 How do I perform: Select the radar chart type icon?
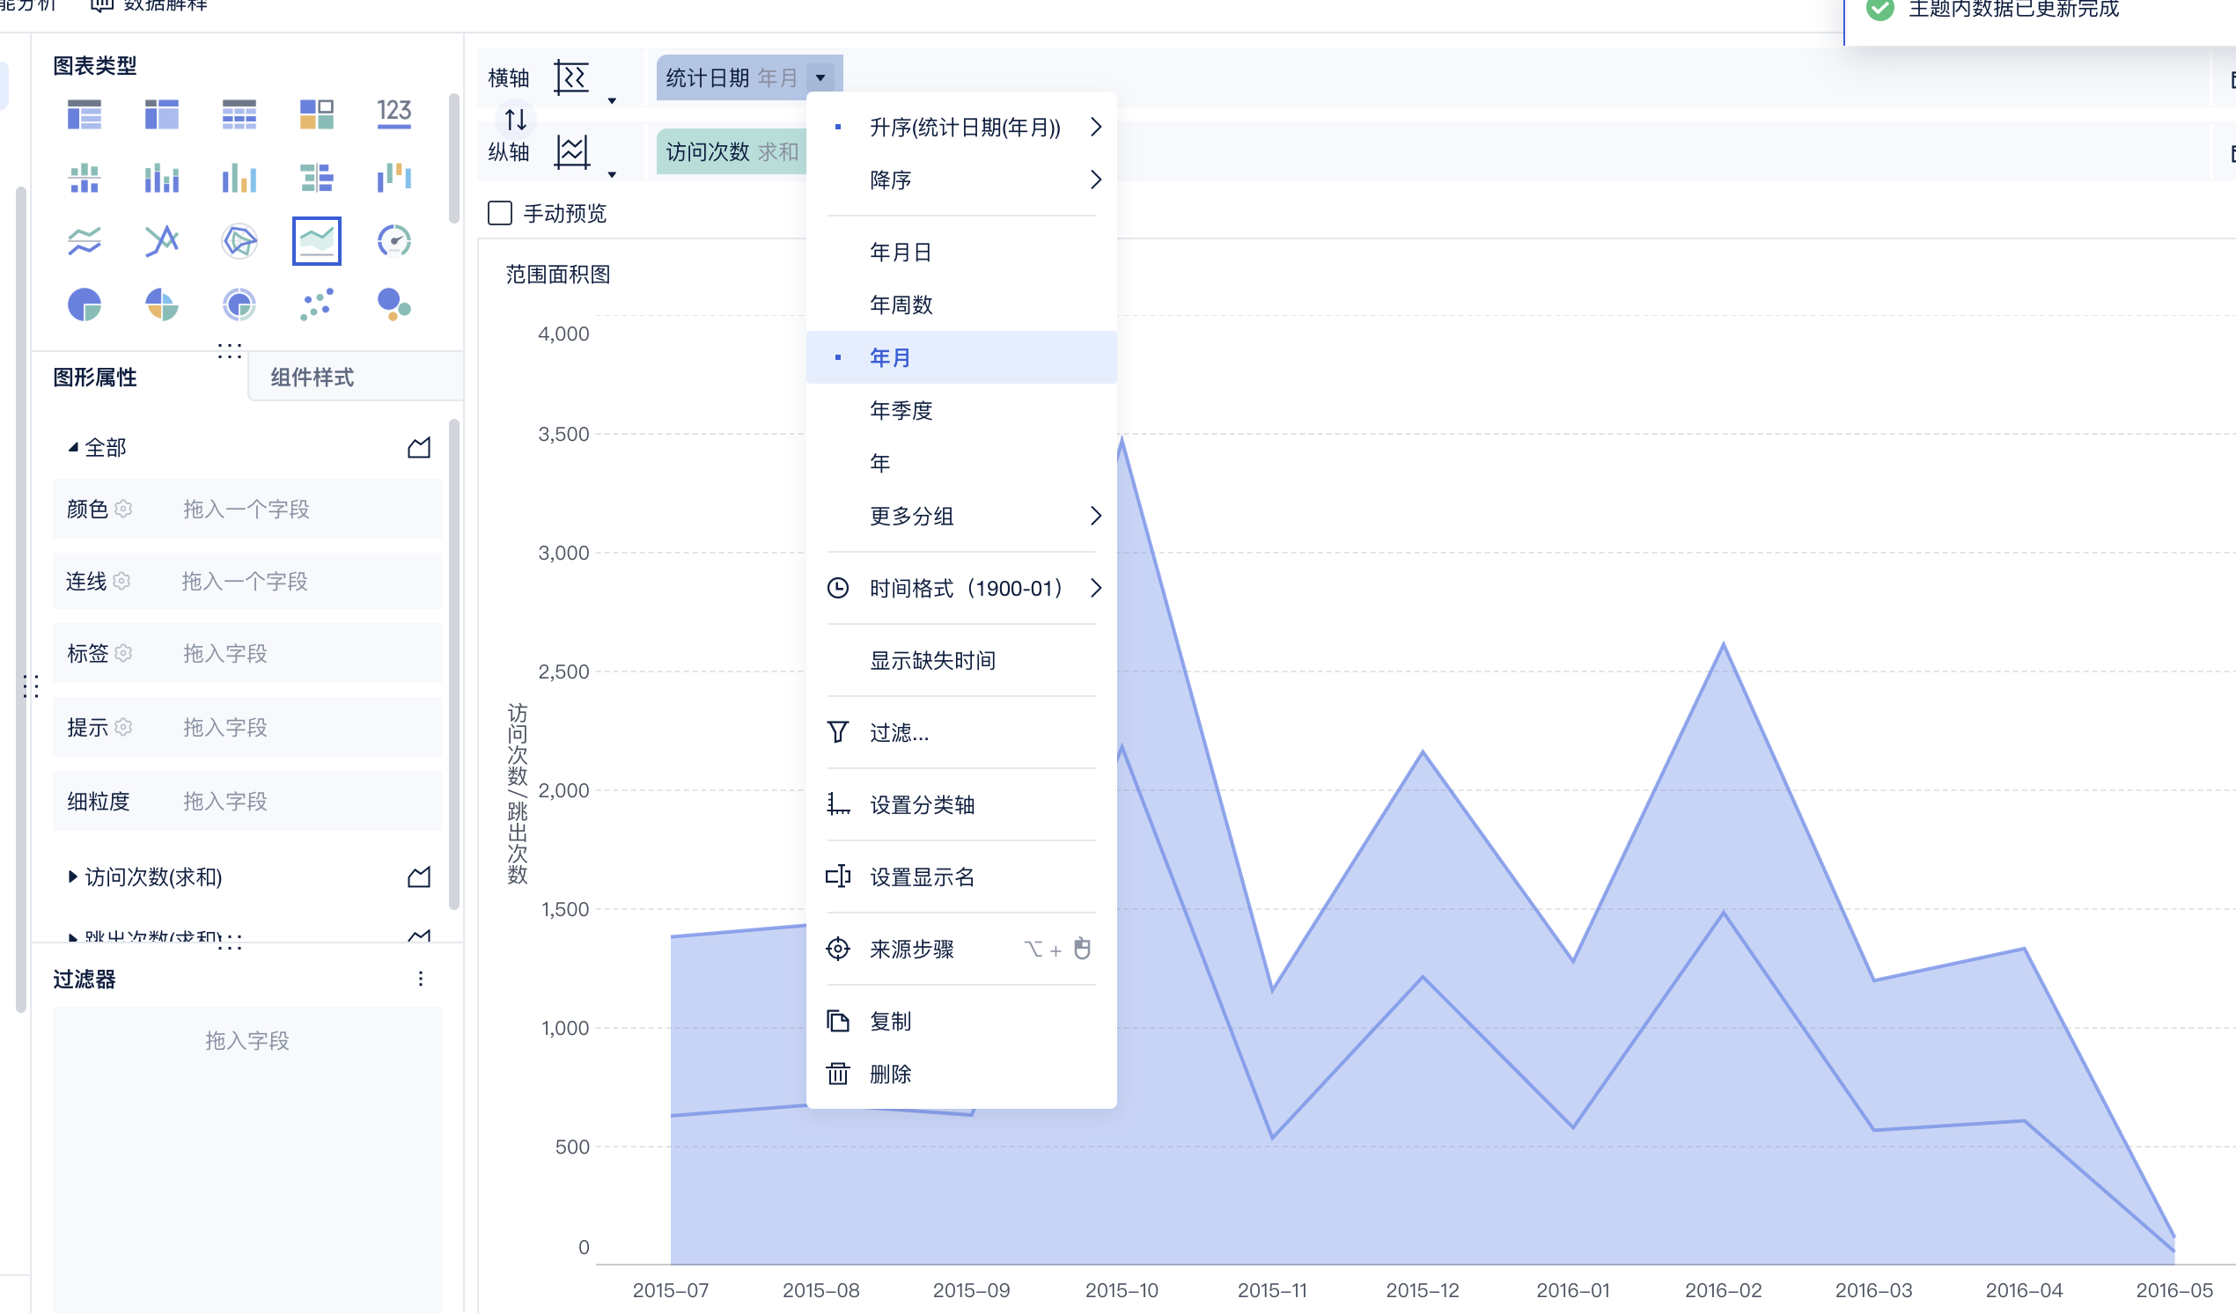(x=239, y=240)
